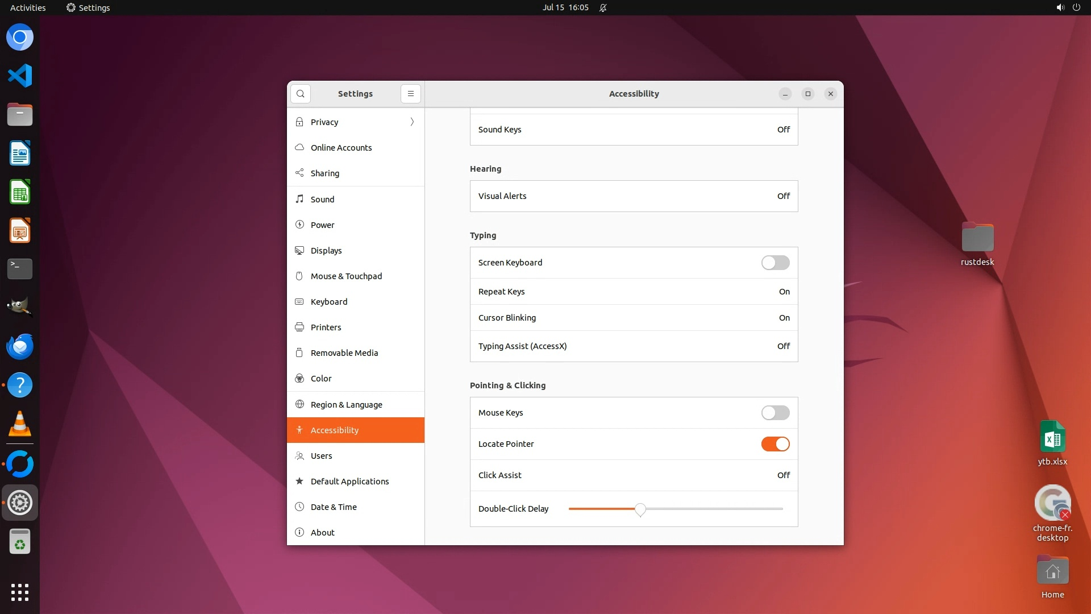Open the Activities overview
This screenshot has height=614, width=1091.
(28, 8)
